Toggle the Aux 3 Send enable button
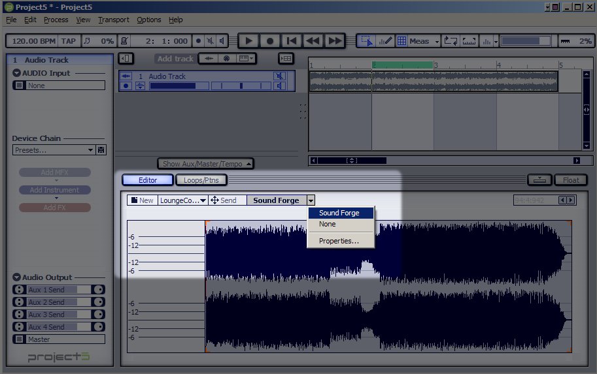This screenshot has width=597, height=374. (19, 315)
